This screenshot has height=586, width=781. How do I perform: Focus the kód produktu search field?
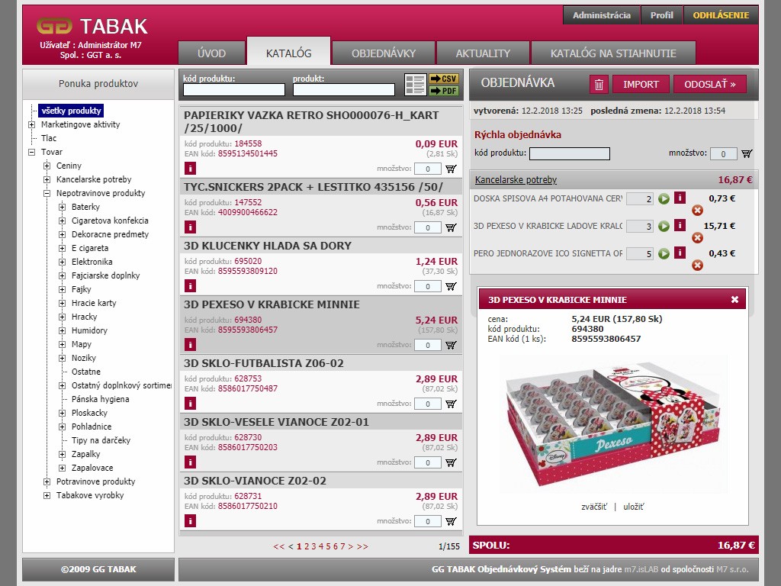(234, 90)
